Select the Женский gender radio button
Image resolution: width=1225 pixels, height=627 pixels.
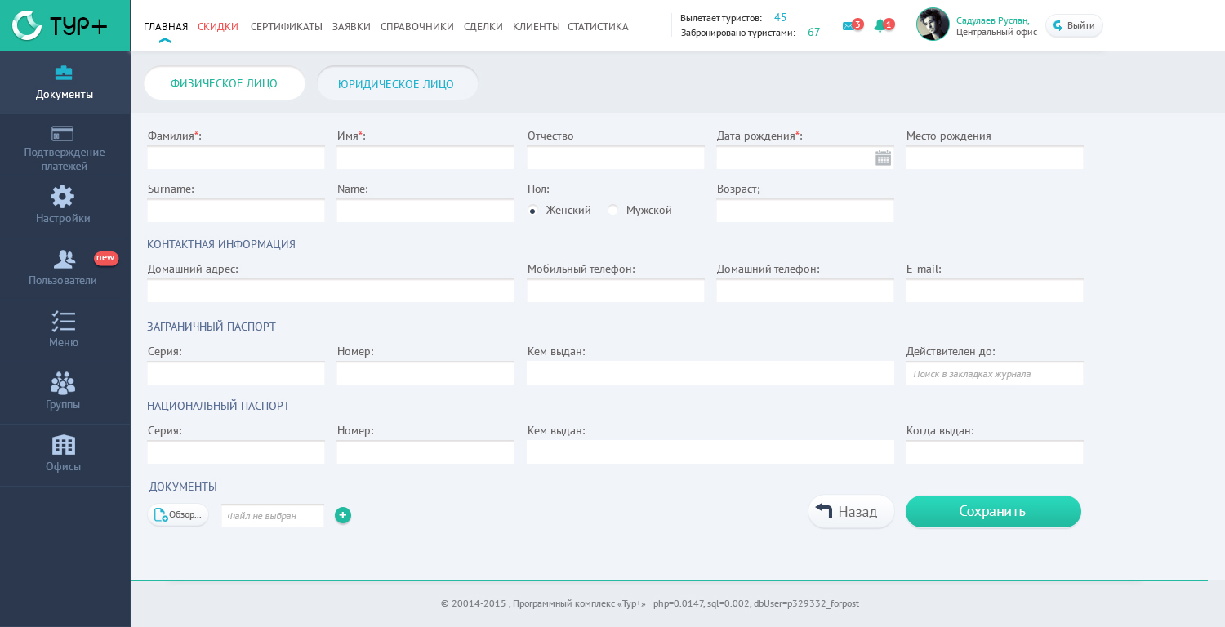(532, 211)
